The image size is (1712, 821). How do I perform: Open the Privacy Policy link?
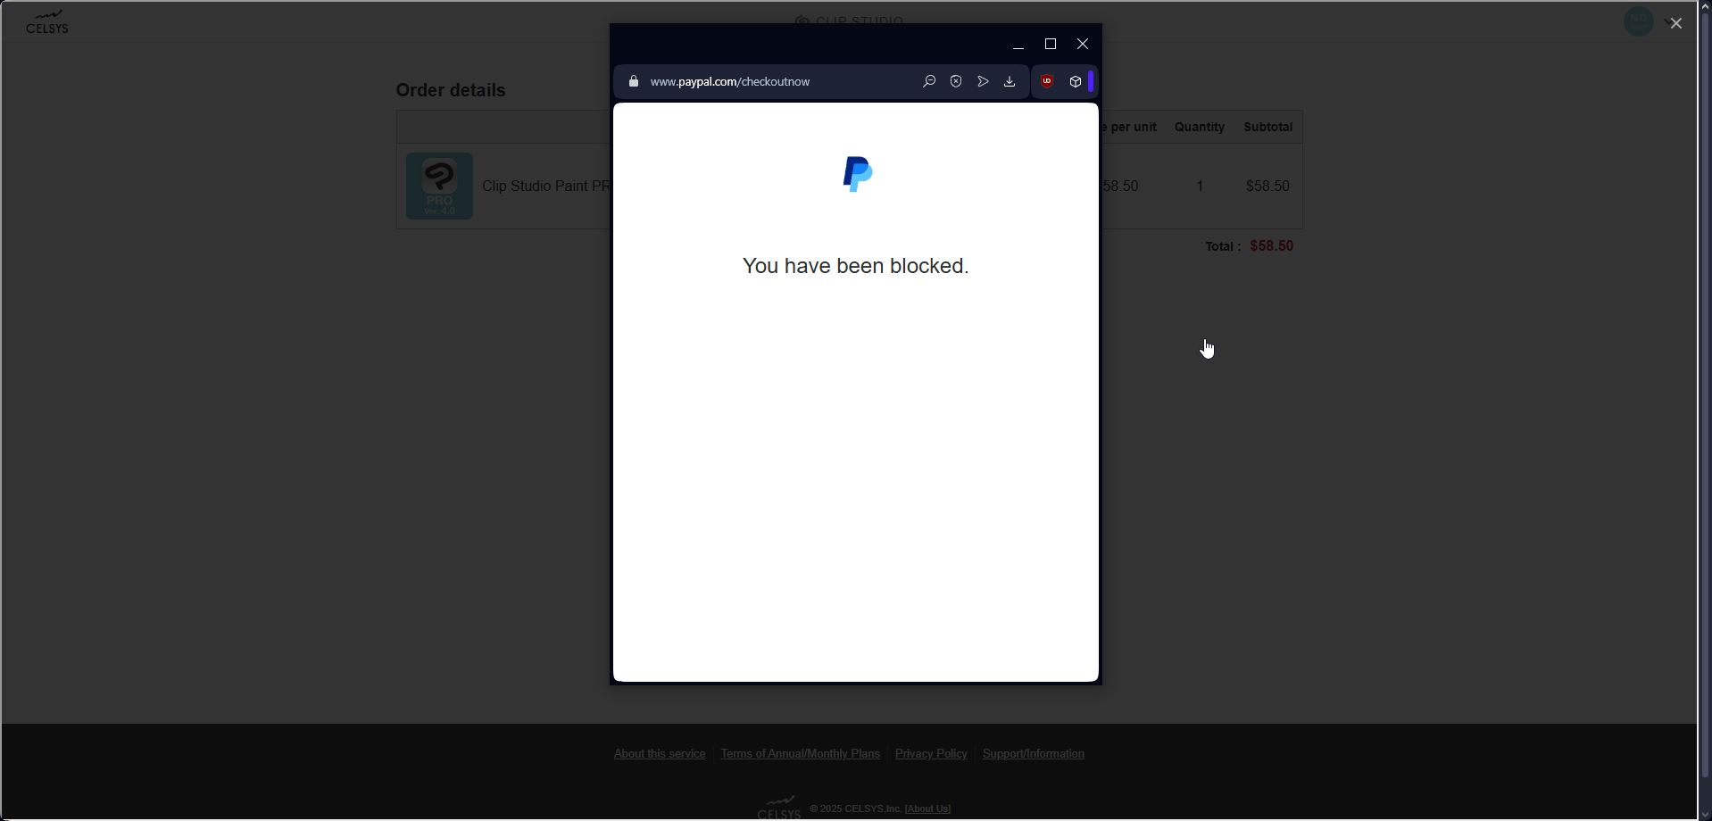point(931,754)
